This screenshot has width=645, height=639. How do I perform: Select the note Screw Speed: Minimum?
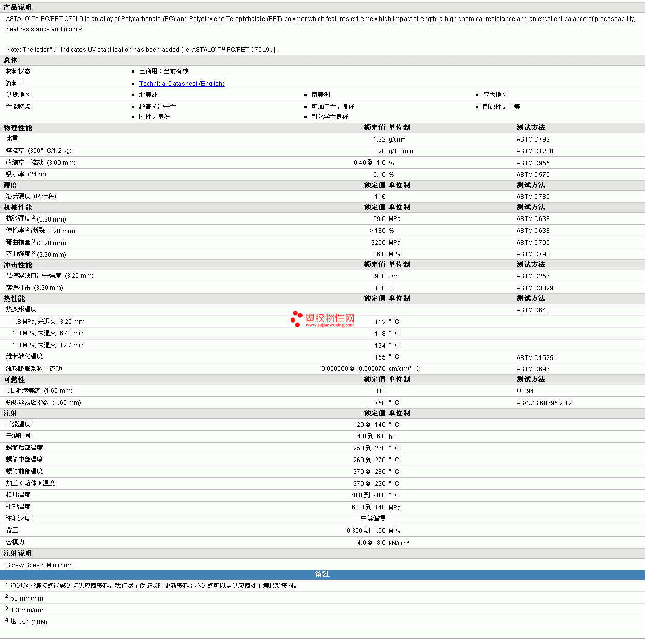[39, 565]
